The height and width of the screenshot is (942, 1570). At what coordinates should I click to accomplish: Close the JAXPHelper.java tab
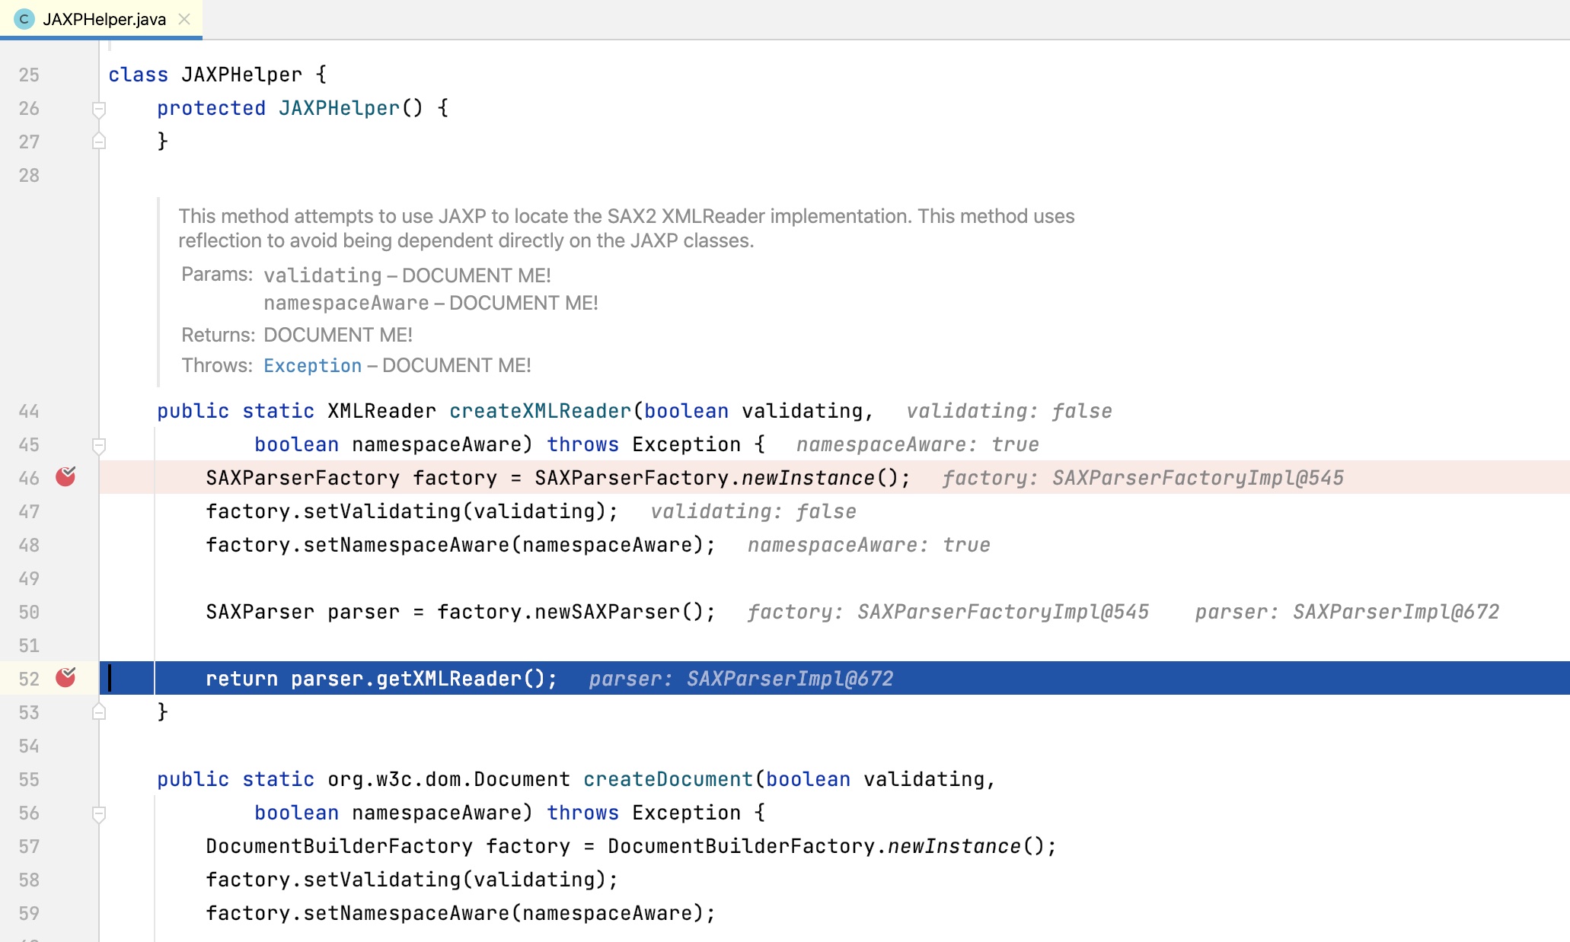(x=184, y=19)
